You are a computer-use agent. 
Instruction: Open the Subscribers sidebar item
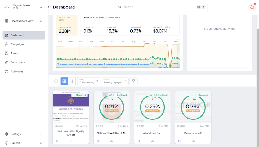(x=17, y=62)
